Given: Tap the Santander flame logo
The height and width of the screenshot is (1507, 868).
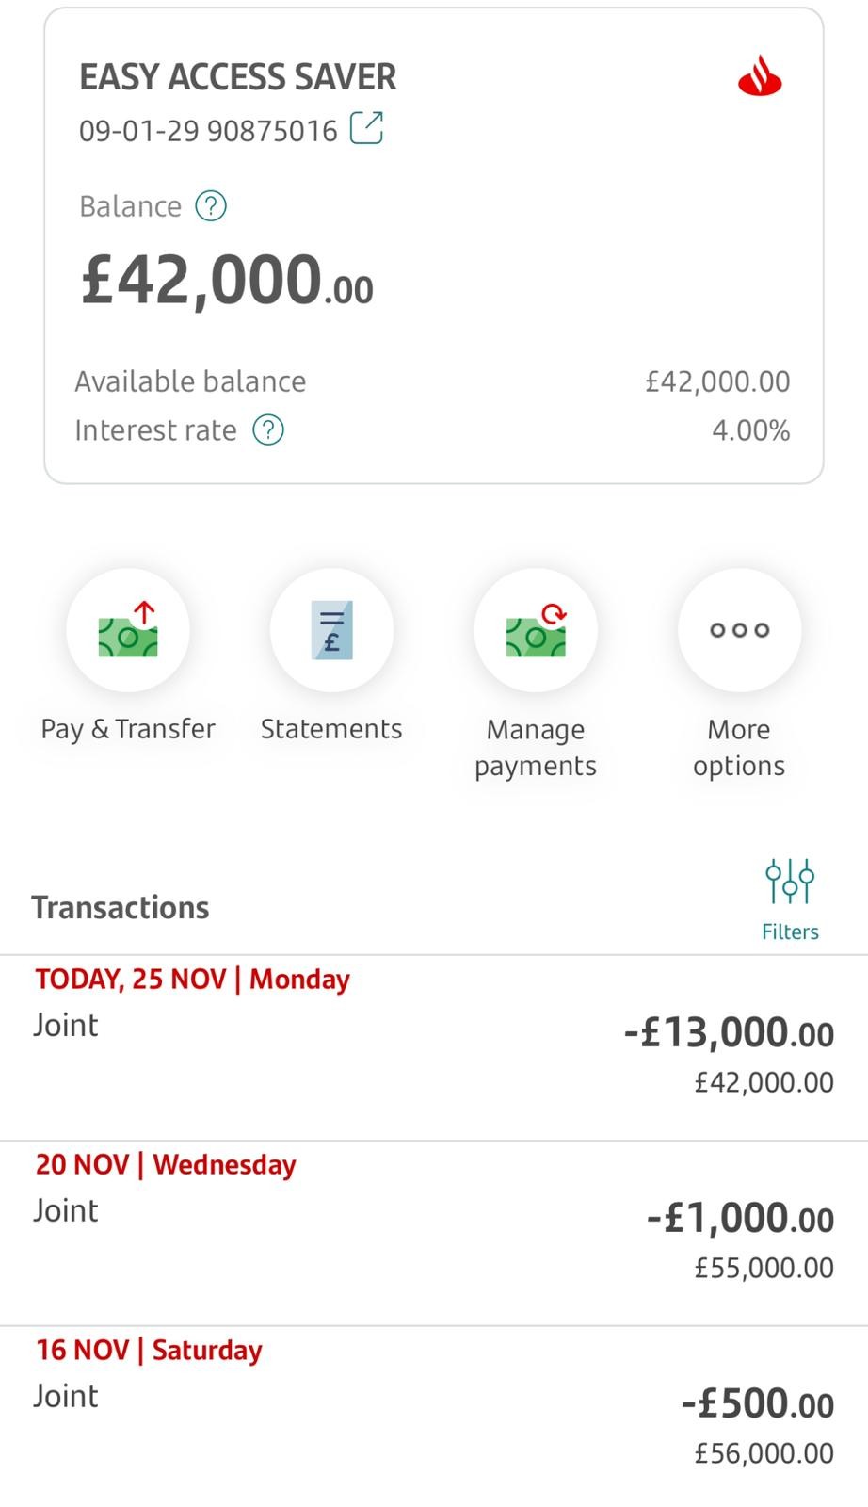Looking at the screenshot, I should 760,76.
